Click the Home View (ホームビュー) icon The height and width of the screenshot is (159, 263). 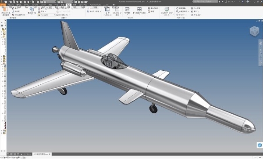[196, 15]
